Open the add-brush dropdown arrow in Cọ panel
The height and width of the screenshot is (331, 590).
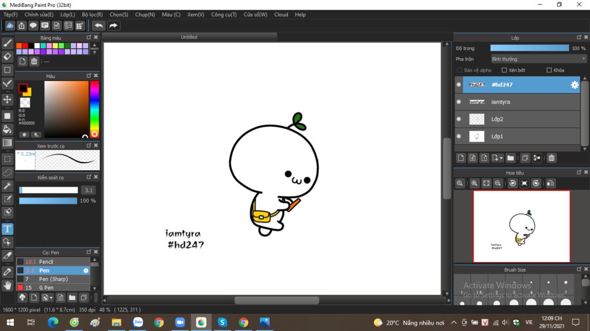[x=51, y=298]
